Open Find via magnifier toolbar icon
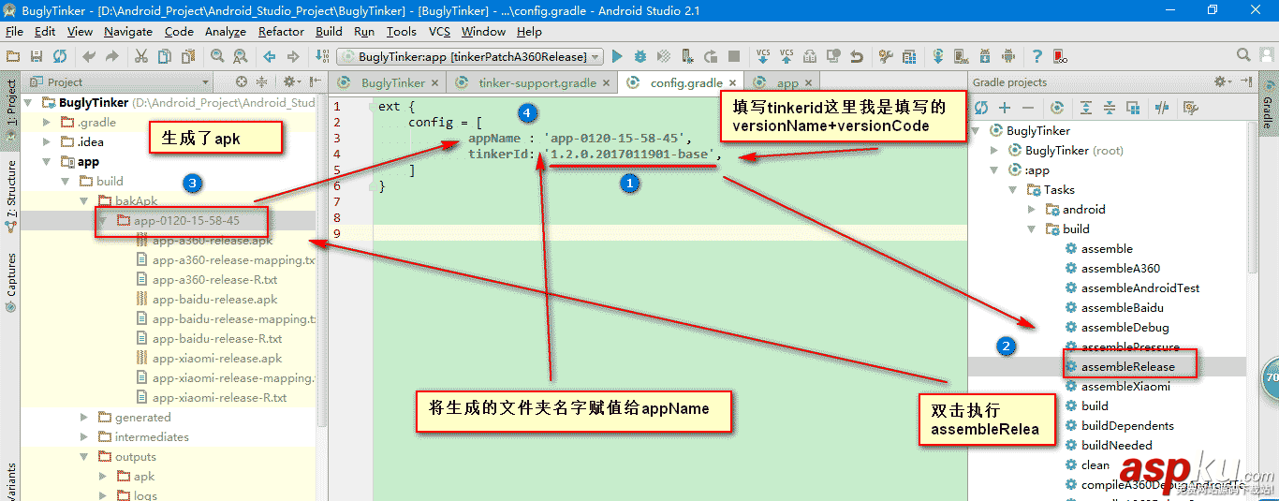The height and width of the screenshot is (501, 1279). (x=216, y=57)
